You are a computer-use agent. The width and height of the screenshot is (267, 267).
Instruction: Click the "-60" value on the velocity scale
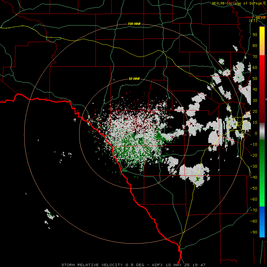(x=254, y=199)
